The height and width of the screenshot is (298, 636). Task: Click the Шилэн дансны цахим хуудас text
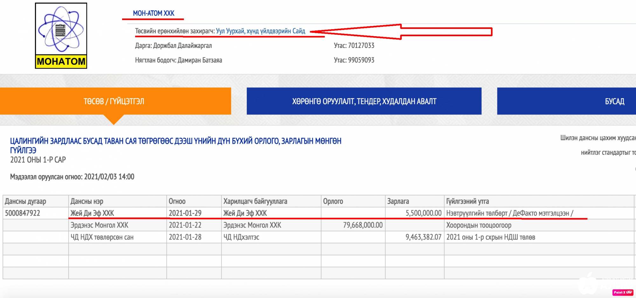[598, 138]
